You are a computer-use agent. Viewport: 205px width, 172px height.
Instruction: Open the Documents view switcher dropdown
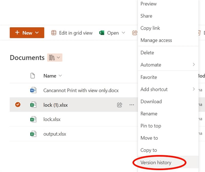[x=55, y=58]
